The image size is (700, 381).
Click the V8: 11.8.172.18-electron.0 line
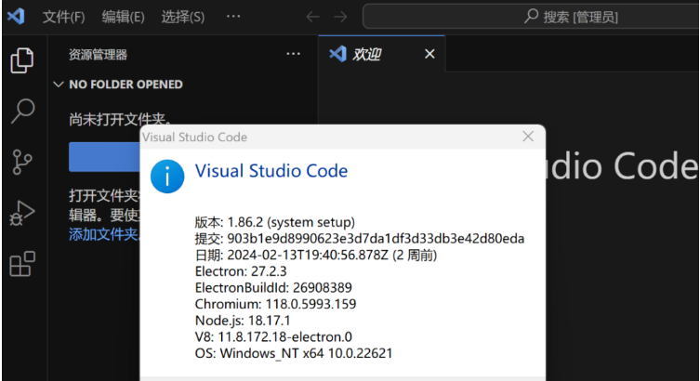(273, 336)
